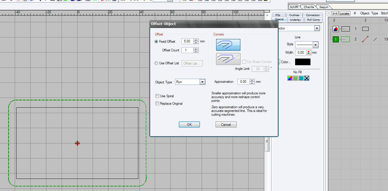Viewport: 388px width, 191px height.
Task: Select the Use Offset List radio button
Action: pos(157,63)
